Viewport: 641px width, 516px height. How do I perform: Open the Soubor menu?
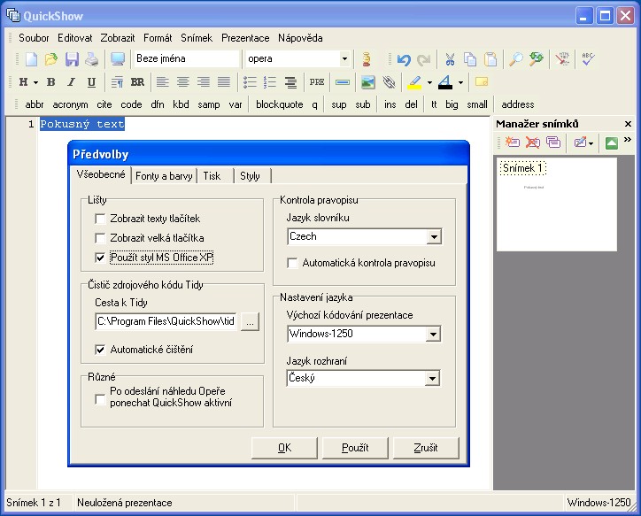pos(34,38)
